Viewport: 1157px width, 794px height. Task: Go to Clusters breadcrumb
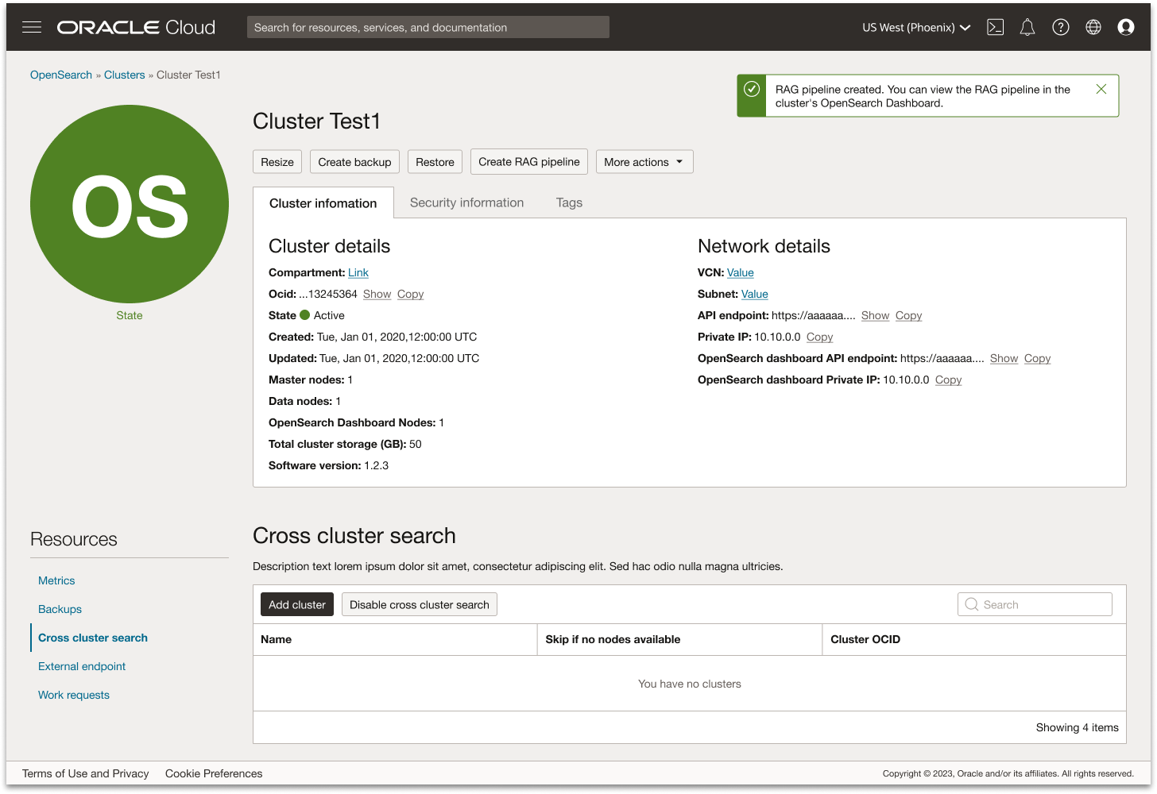click(125, 75)
